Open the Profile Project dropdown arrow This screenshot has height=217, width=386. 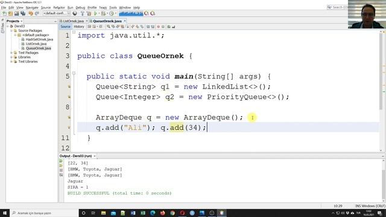pos(115,13)
